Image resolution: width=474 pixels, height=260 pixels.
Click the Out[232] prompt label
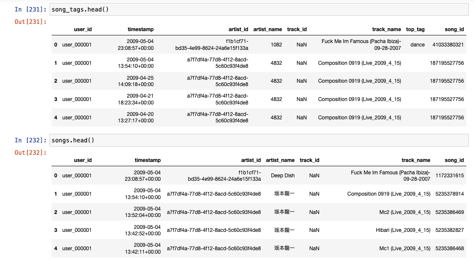click(x=31, y=153)
